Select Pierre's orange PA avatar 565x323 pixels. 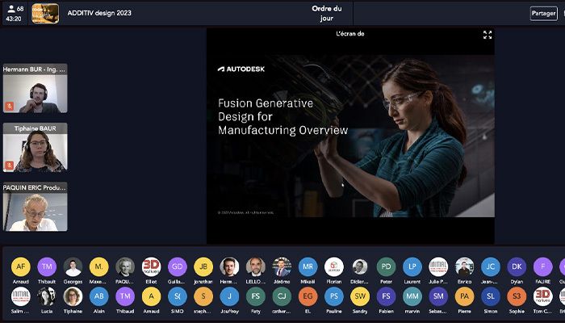click(x=464, y=296)
